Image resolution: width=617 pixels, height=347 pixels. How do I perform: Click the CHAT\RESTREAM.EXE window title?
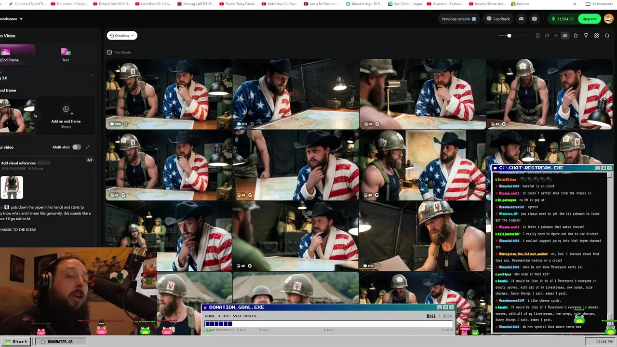(531, 168)
